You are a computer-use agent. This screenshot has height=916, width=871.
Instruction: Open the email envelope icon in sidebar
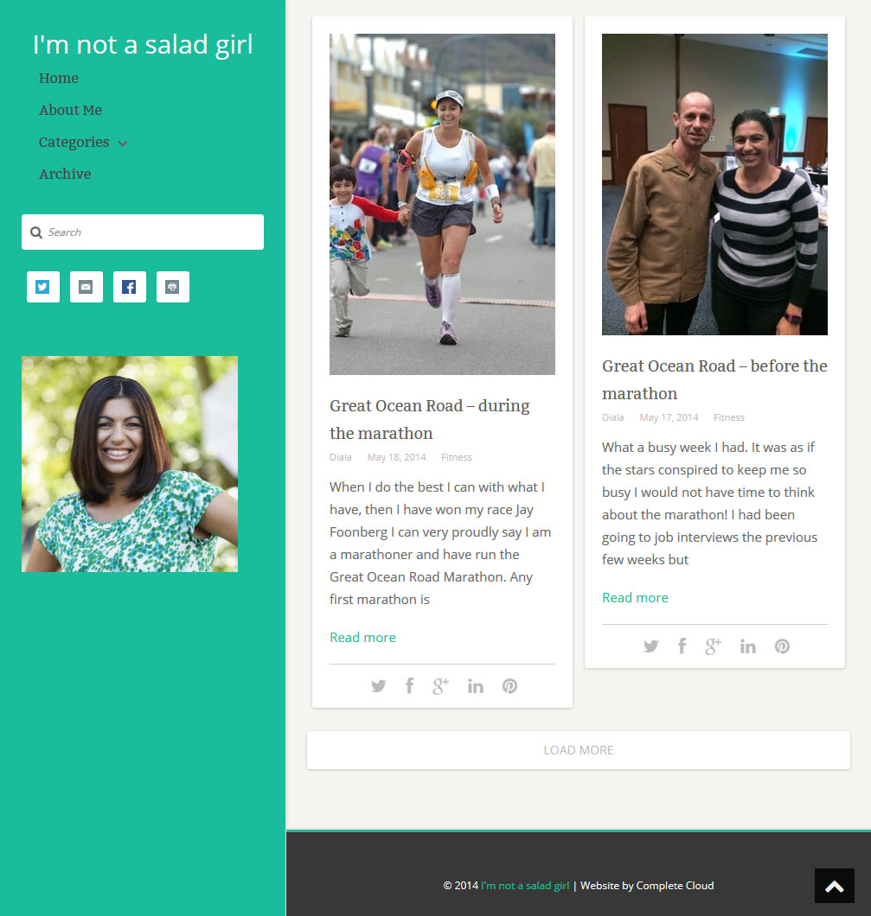[x=86, y=287]
